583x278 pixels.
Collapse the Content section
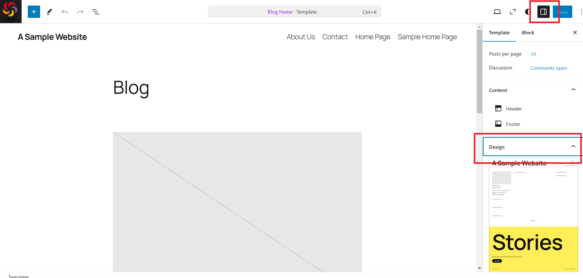(x=533, y=90)
